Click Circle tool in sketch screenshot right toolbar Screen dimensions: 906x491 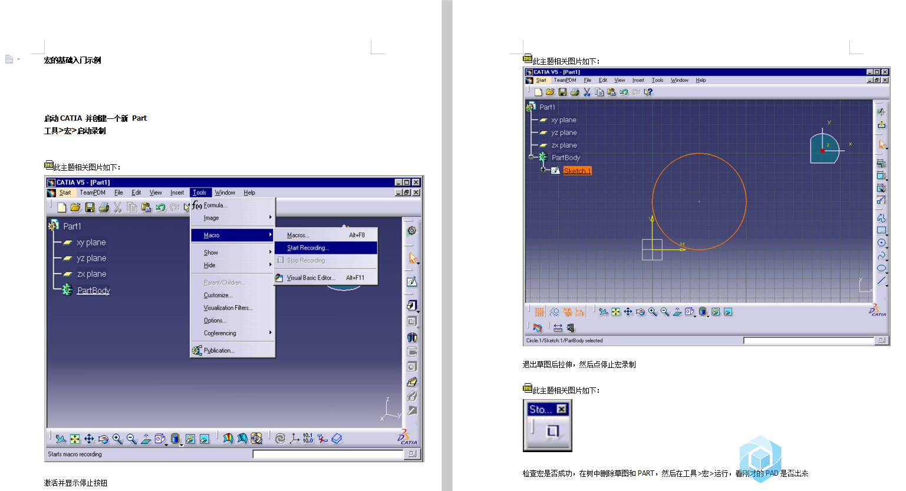(x=881, y=243)
